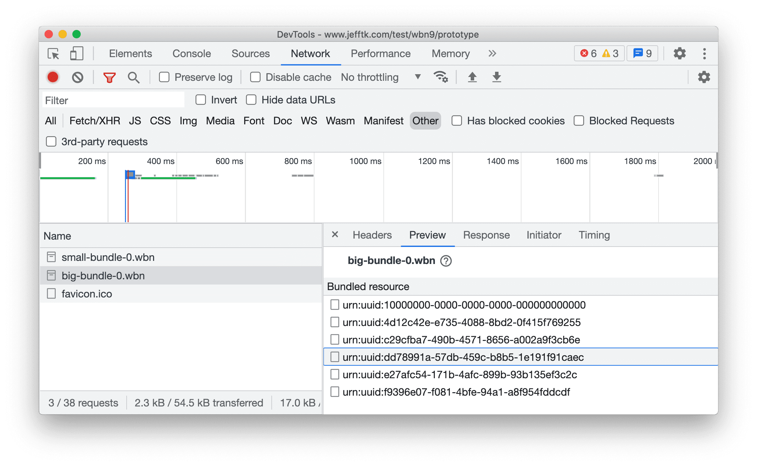The height and width of the screenshot is (466, 757).
Task: Click the clear requests icon
Action: (78, 77)
